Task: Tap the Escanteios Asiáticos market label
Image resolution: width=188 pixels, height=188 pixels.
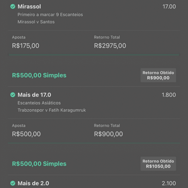Action: tap(39, 103)
